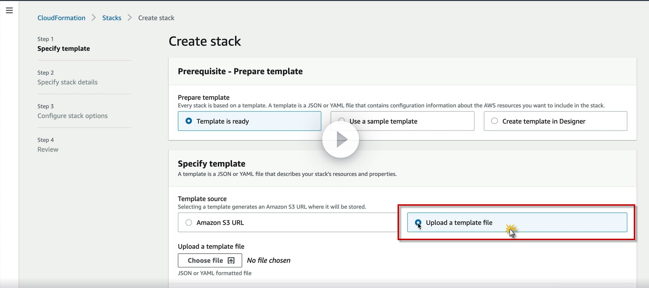Go to CloudFormation breadcrumb link

(61, 18)
